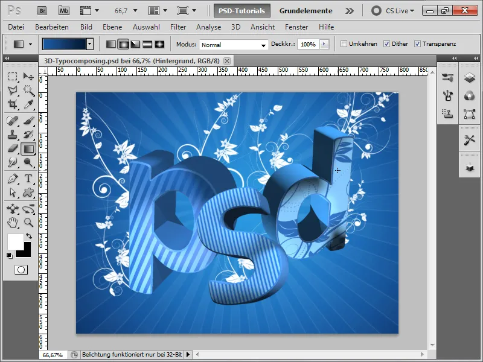
Task: Open the gradient picker dropdown arrow
Action: point(90,44)
